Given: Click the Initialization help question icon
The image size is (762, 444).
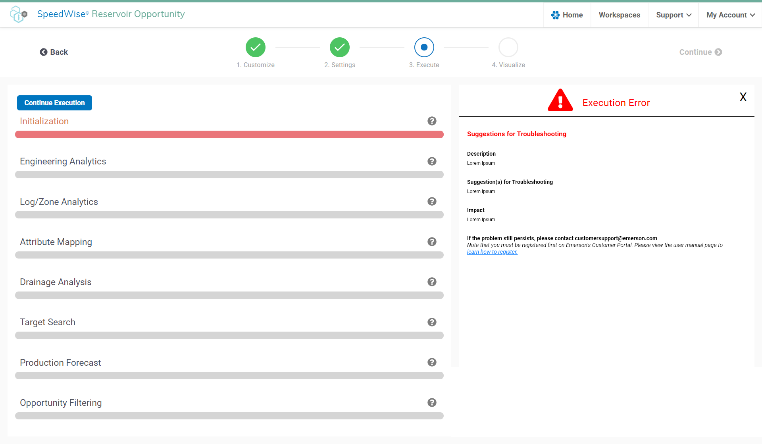Looking at the screenshot, I should [432, 121].
